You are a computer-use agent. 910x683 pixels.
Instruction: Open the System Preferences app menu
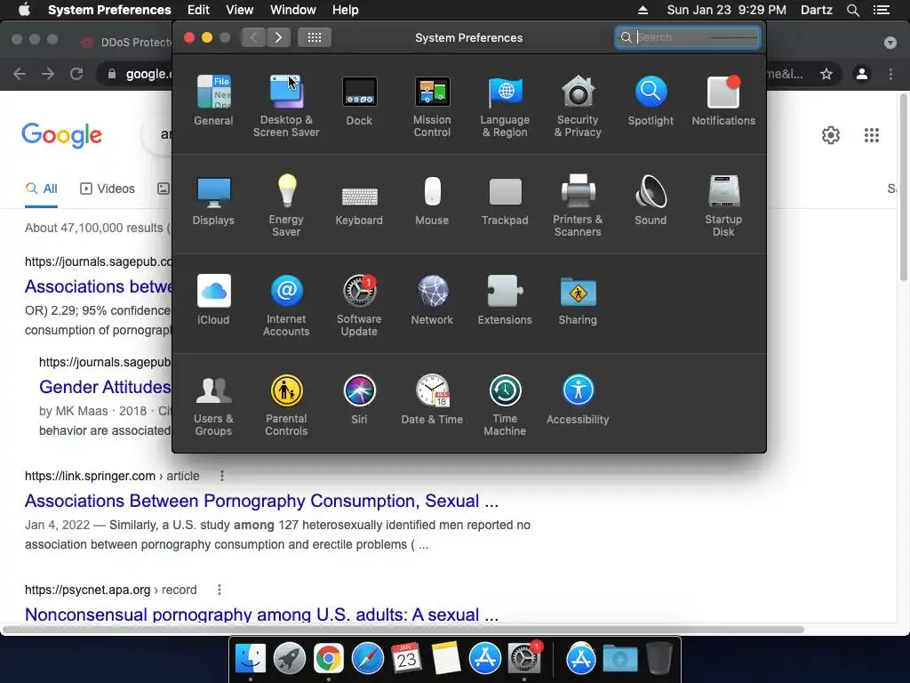coord(109,10)
